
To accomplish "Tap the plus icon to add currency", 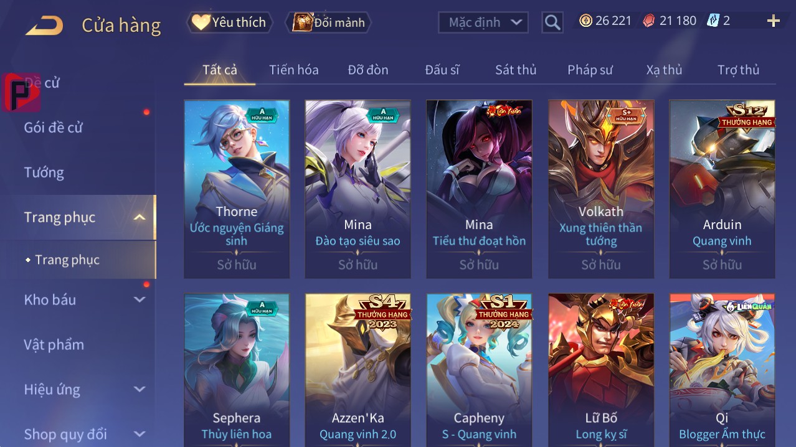I will click(774, 21).
